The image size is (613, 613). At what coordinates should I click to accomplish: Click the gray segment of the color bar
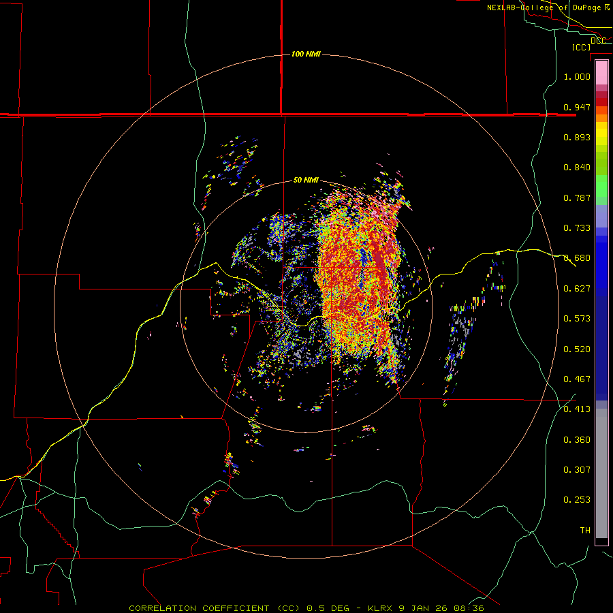coord(601,473)
